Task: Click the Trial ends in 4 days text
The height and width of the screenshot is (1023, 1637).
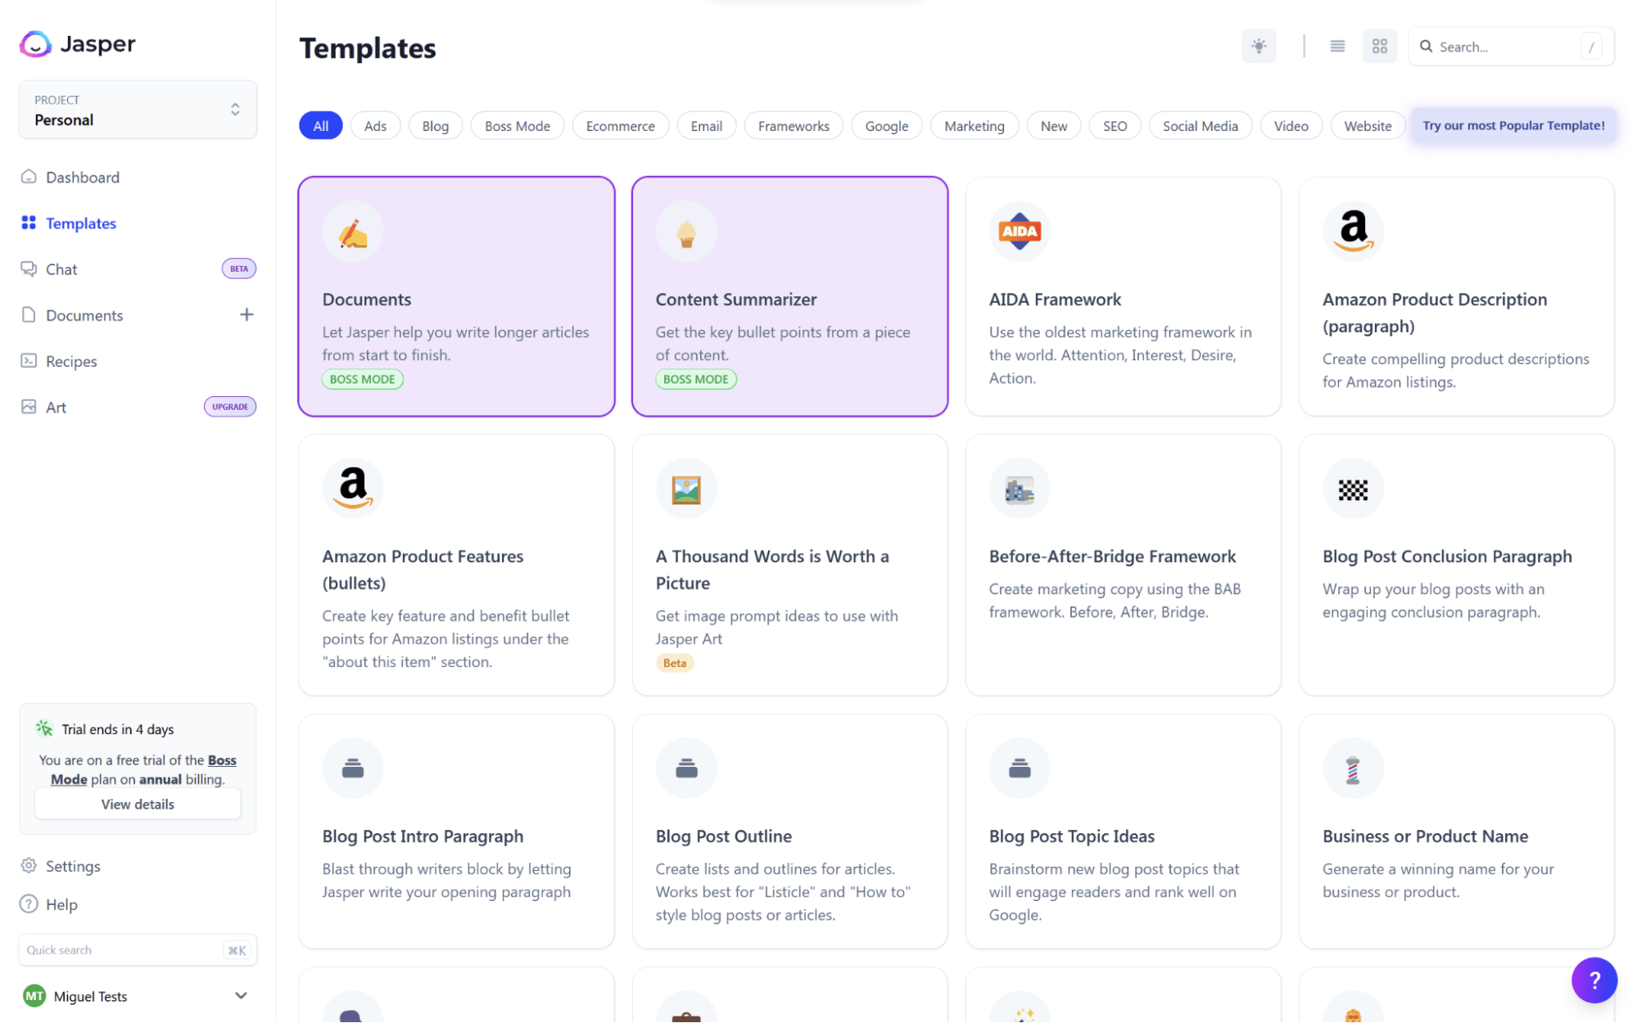Action: [117, 728]
